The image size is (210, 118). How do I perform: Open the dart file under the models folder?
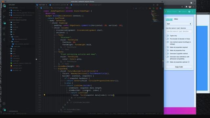pyautogui.click(x=21, y=39)
